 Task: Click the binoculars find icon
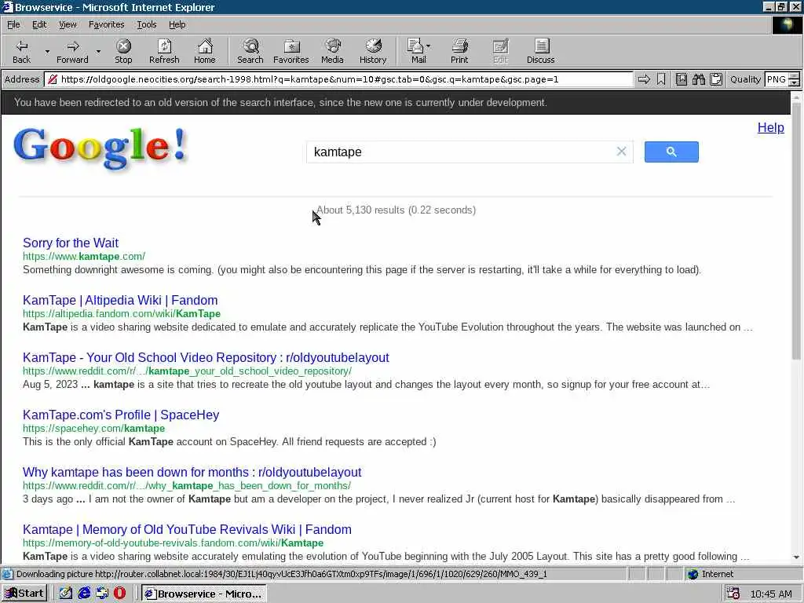click(x=698, y=79)
